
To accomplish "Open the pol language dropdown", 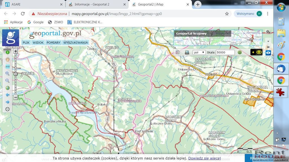I will click(x=199, y=52).
